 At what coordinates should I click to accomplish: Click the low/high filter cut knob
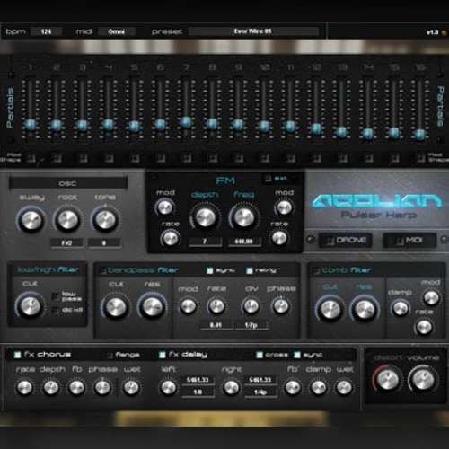(x=31, y=306)
